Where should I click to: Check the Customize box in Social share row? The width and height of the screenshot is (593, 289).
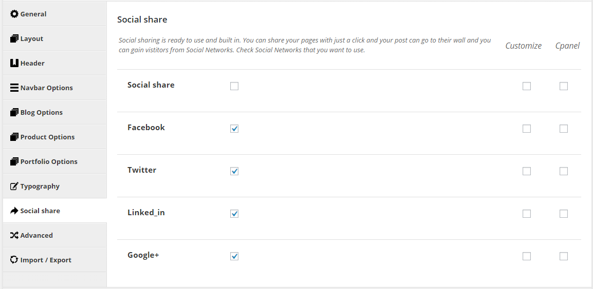tap(526, 86)
